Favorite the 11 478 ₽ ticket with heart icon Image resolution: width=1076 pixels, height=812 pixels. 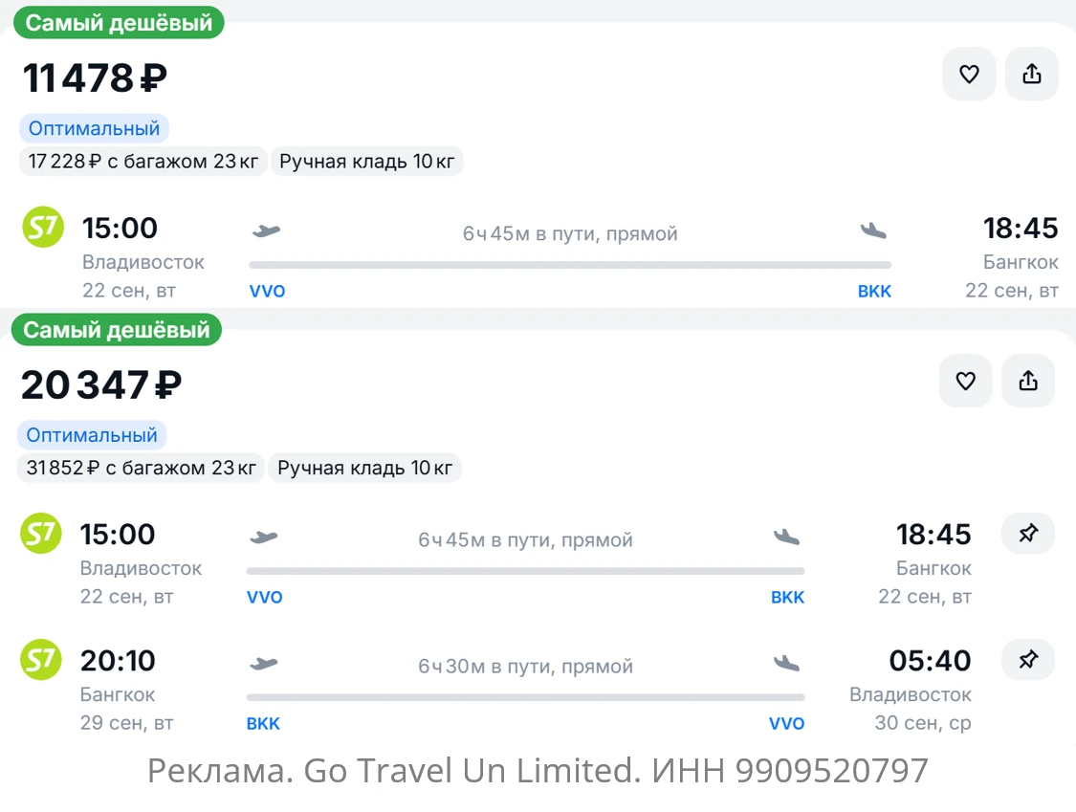click(x=969, y=75)
